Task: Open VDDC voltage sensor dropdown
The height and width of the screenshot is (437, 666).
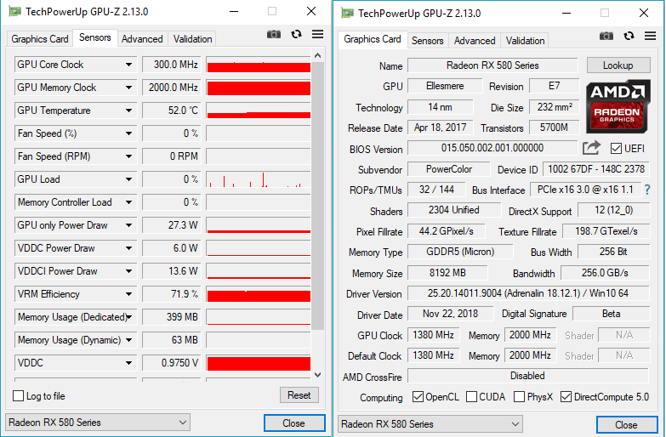Action: [128, 363]
